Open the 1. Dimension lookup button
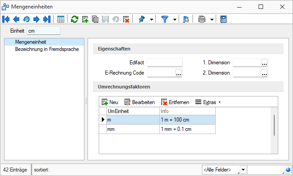The height and width of the screenshot is (176, 293). 264,63
